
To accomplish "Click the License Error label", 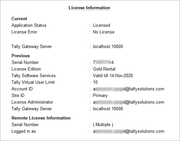I will (24, 32).
